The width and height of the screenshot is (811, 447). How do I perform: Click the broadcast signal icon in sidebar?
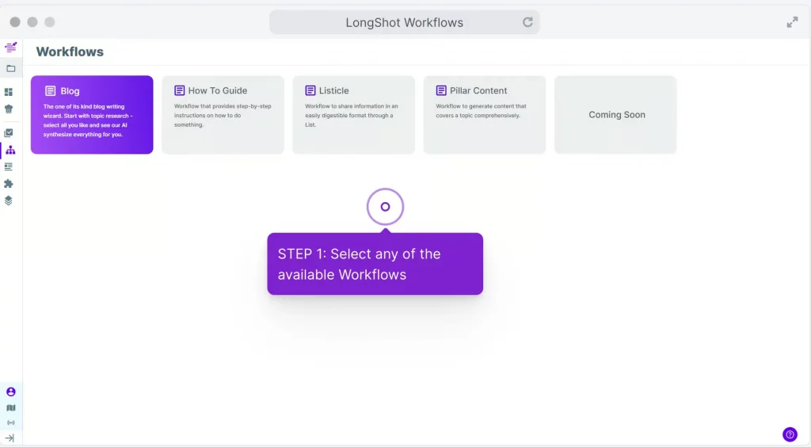point(10,422)
